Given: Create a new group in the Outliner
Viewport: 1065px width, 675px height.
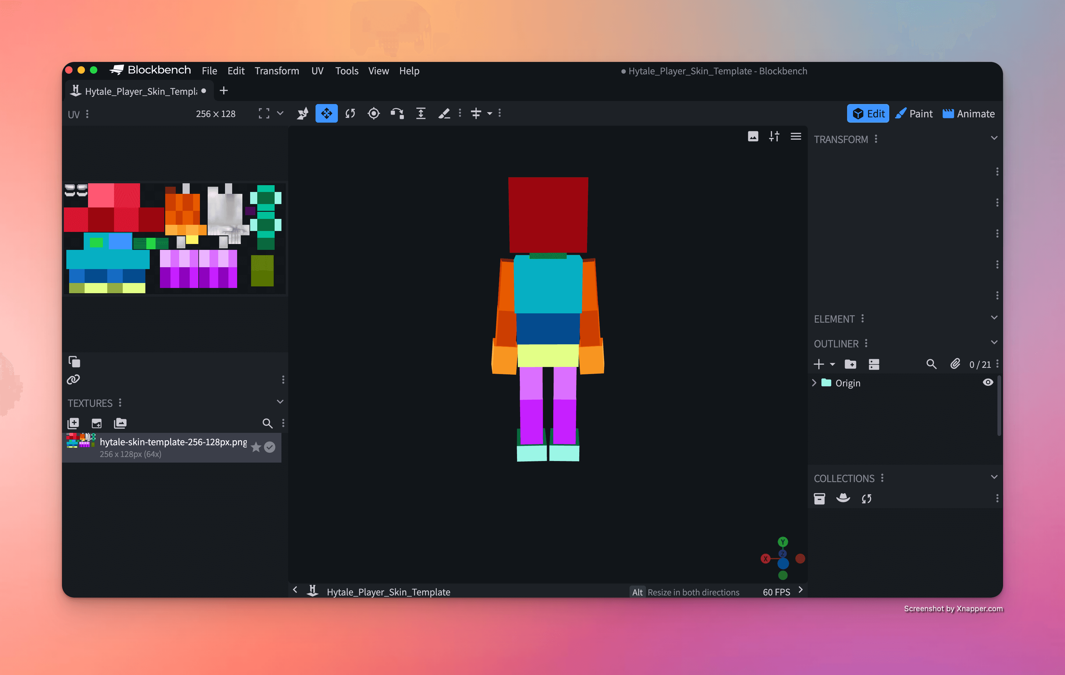Looking at the screenshot, I should pos(851,364).
